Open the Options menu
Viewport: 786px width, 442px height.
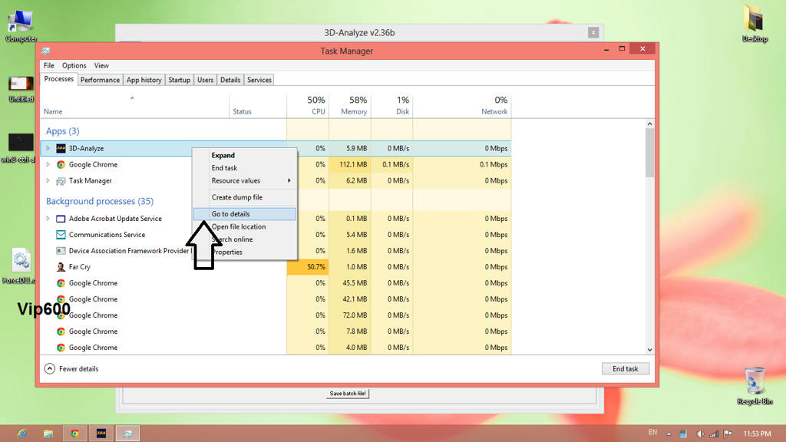pos(74,66)
